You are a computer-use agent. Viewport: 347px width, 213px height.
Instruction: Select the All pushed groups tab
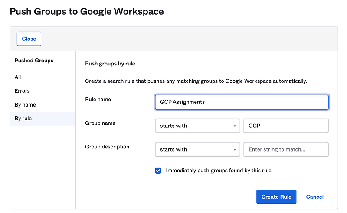[18, 77]
